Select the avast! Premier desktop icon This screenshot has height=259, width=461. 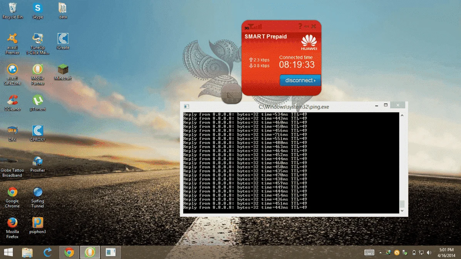(x=12, y=44)
